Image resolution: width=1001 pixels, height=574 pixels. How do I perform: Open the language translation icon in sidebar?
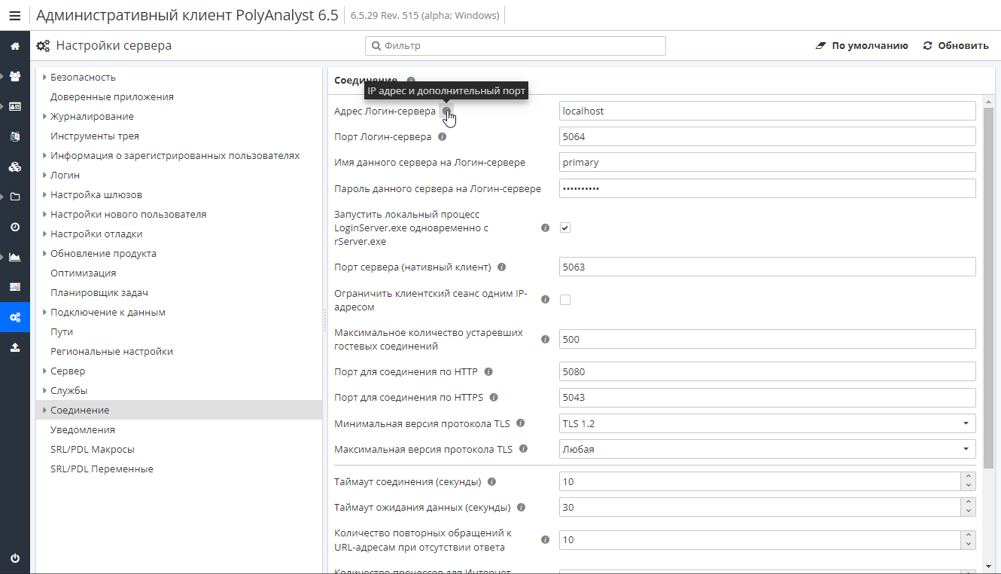click(15, 136)
